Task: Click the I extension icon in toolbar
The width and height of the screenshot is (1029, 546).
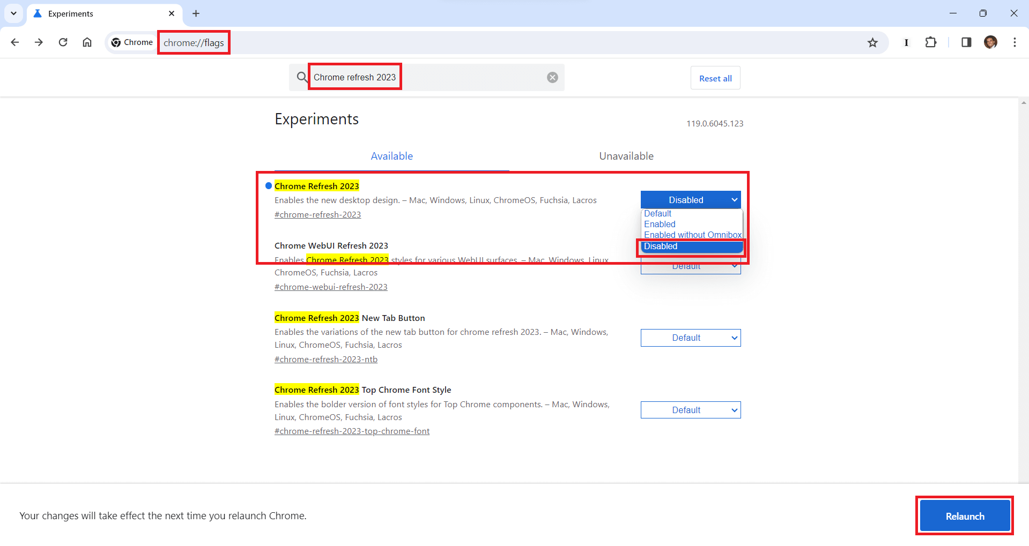Action: 906,42
